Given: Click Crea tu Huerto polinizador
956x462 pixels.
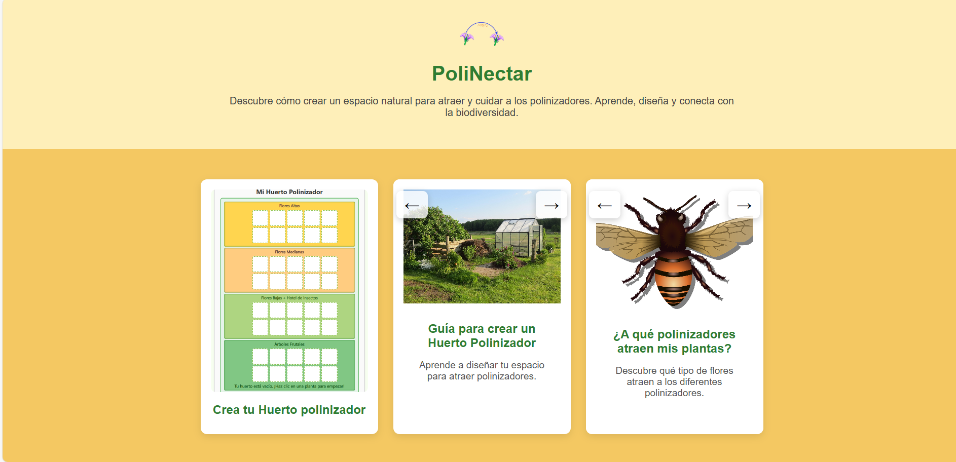Looking at the screenshot, I should click(x=289, y=410).
